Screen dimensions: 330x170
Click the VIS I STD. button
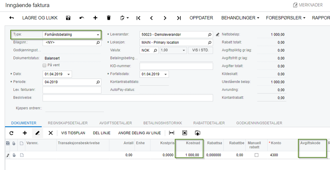point(201,50)
